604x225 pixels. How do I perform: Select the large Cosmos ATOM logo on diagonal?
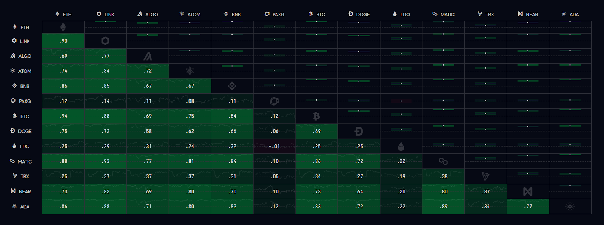[x=190, y=71]
